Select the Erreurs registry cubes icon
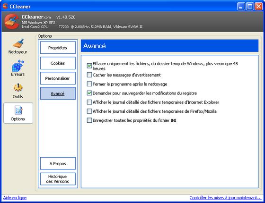Image resolution: width=265 pixels, height=203 pixels. [x=18, y=66]
